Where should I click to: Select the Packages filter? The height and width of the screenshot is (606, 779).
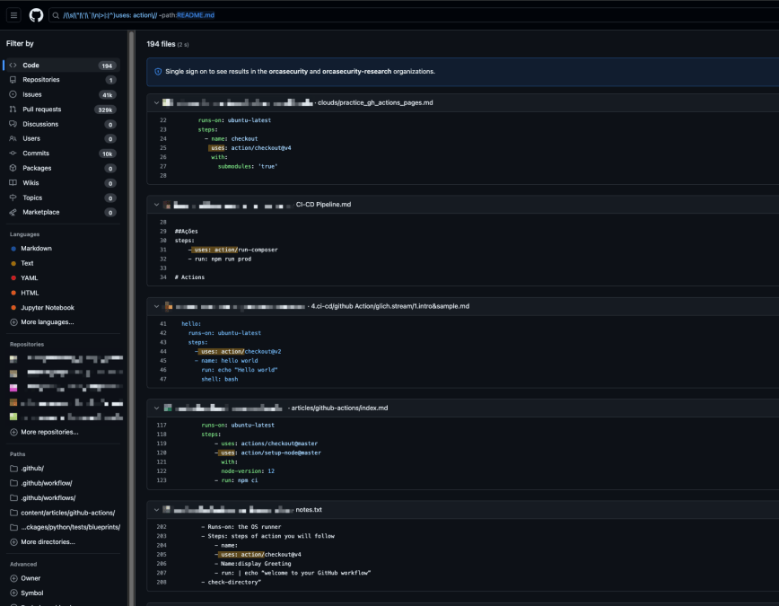62,168
